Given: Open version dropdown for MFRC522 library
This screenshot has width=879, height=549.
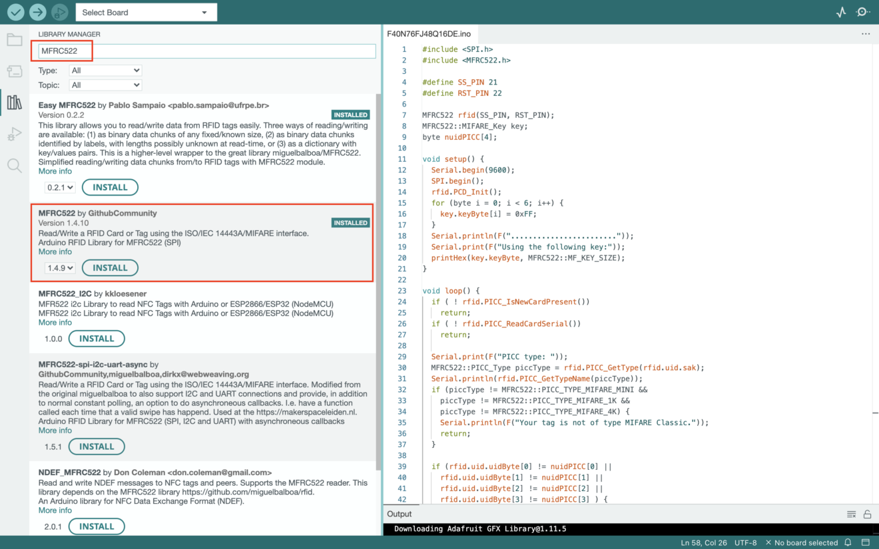Looking at the screenshot, I should pos(60,268).
